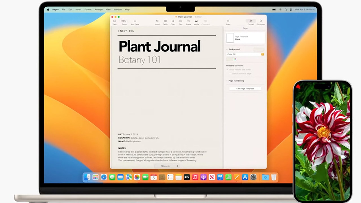Image resolution: width=361 pixels, height=203 pixels.
Task: Toggle Match previous page checkbox
Action: pyautogui.click(x=231, y=74)
